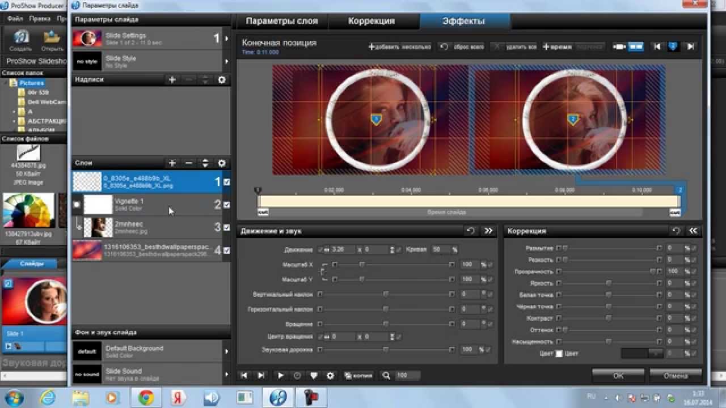
Task: Click the next keyframe arrow at top right
Action: click(x=691, y=47)
